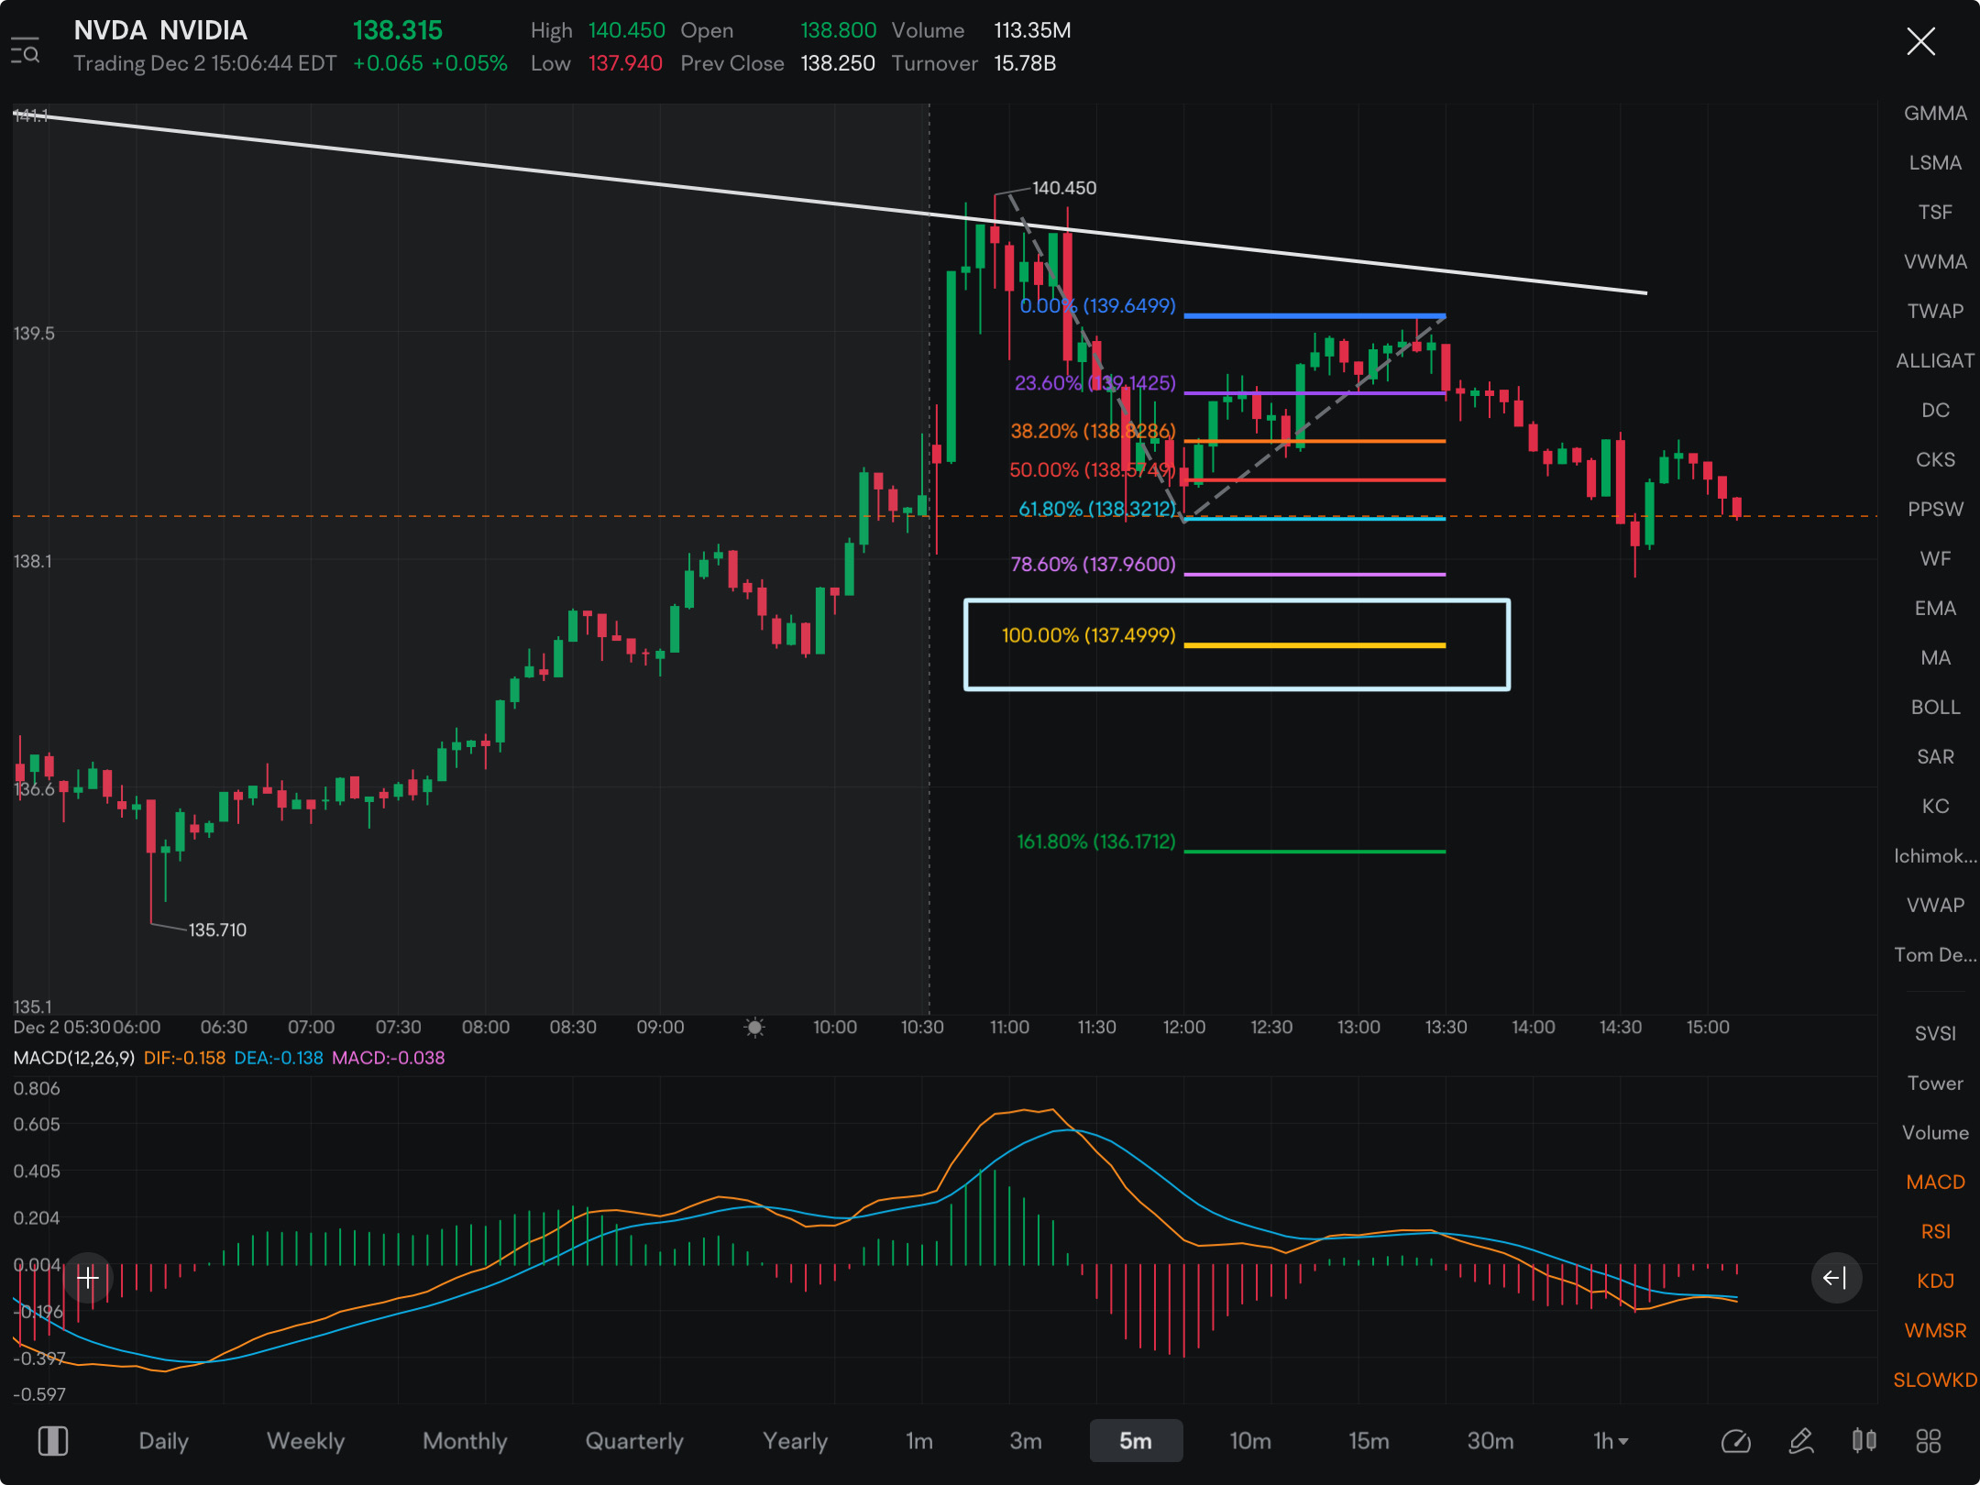Screen dimensions: 1980x1485
Task: Select the 0.00% Fibonacci blue line
Action: [1314, 316]
